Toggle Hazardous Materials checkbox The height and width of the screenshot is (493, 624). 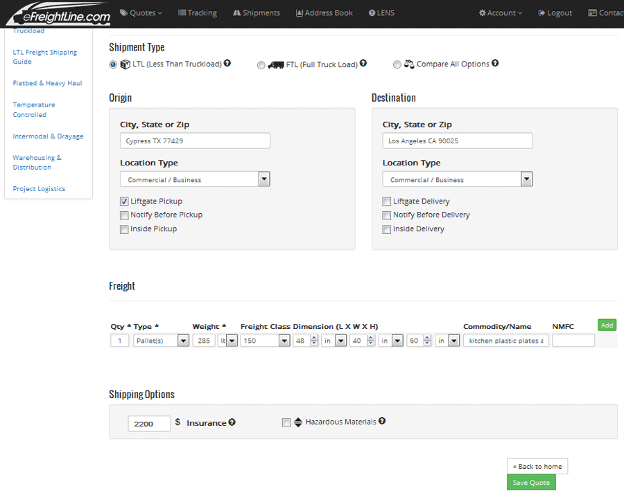tap(286, 422)
